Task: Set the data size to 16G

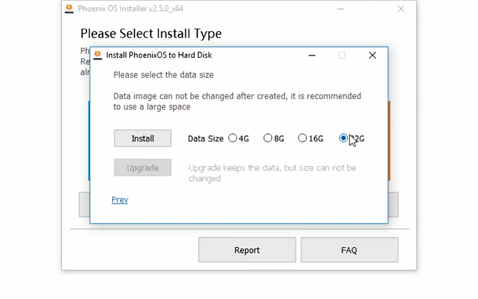Action: (x=302, y=138)
